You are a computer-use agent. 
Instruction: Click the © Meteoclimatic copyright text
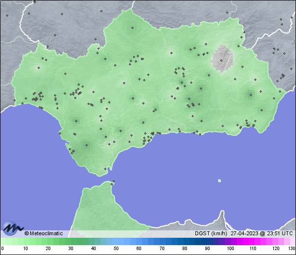click(x=43, y=233)
